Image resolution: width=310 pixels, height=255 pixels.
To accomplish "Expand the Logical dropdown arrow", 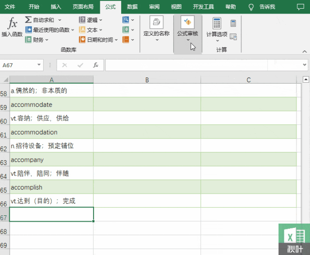I will [101, 20].
